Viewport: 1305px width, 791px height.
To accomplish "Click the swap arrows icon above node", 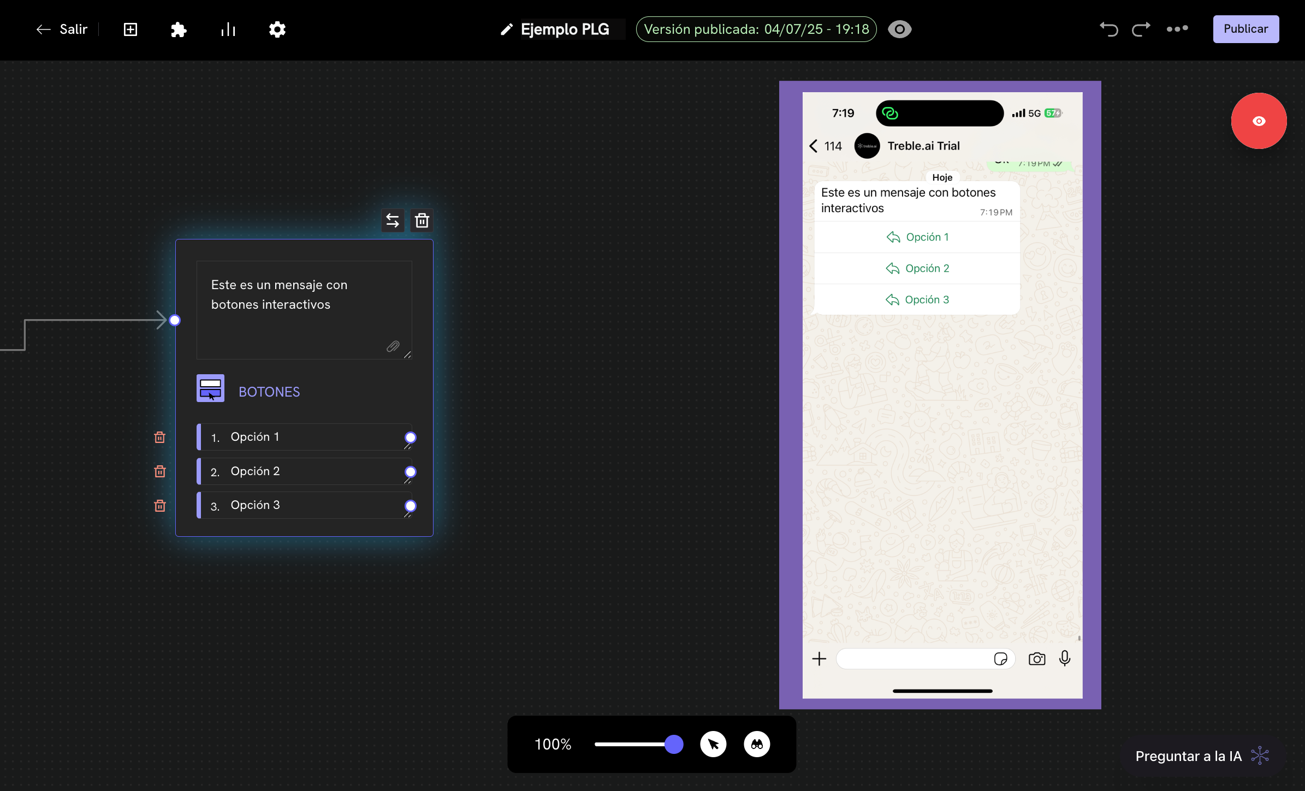I will [393, 220].
